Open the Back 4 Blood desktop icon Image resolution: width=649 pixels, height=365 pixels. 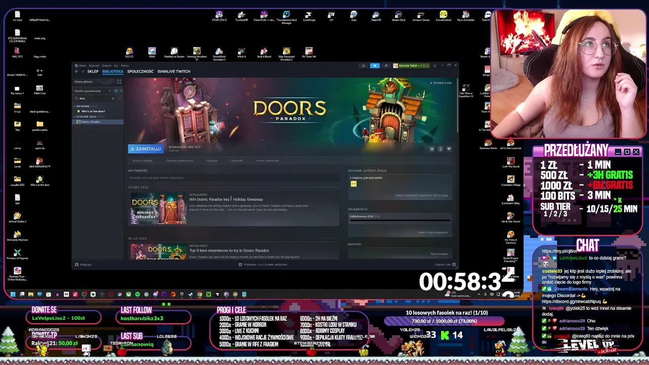[x=264, y=53]
